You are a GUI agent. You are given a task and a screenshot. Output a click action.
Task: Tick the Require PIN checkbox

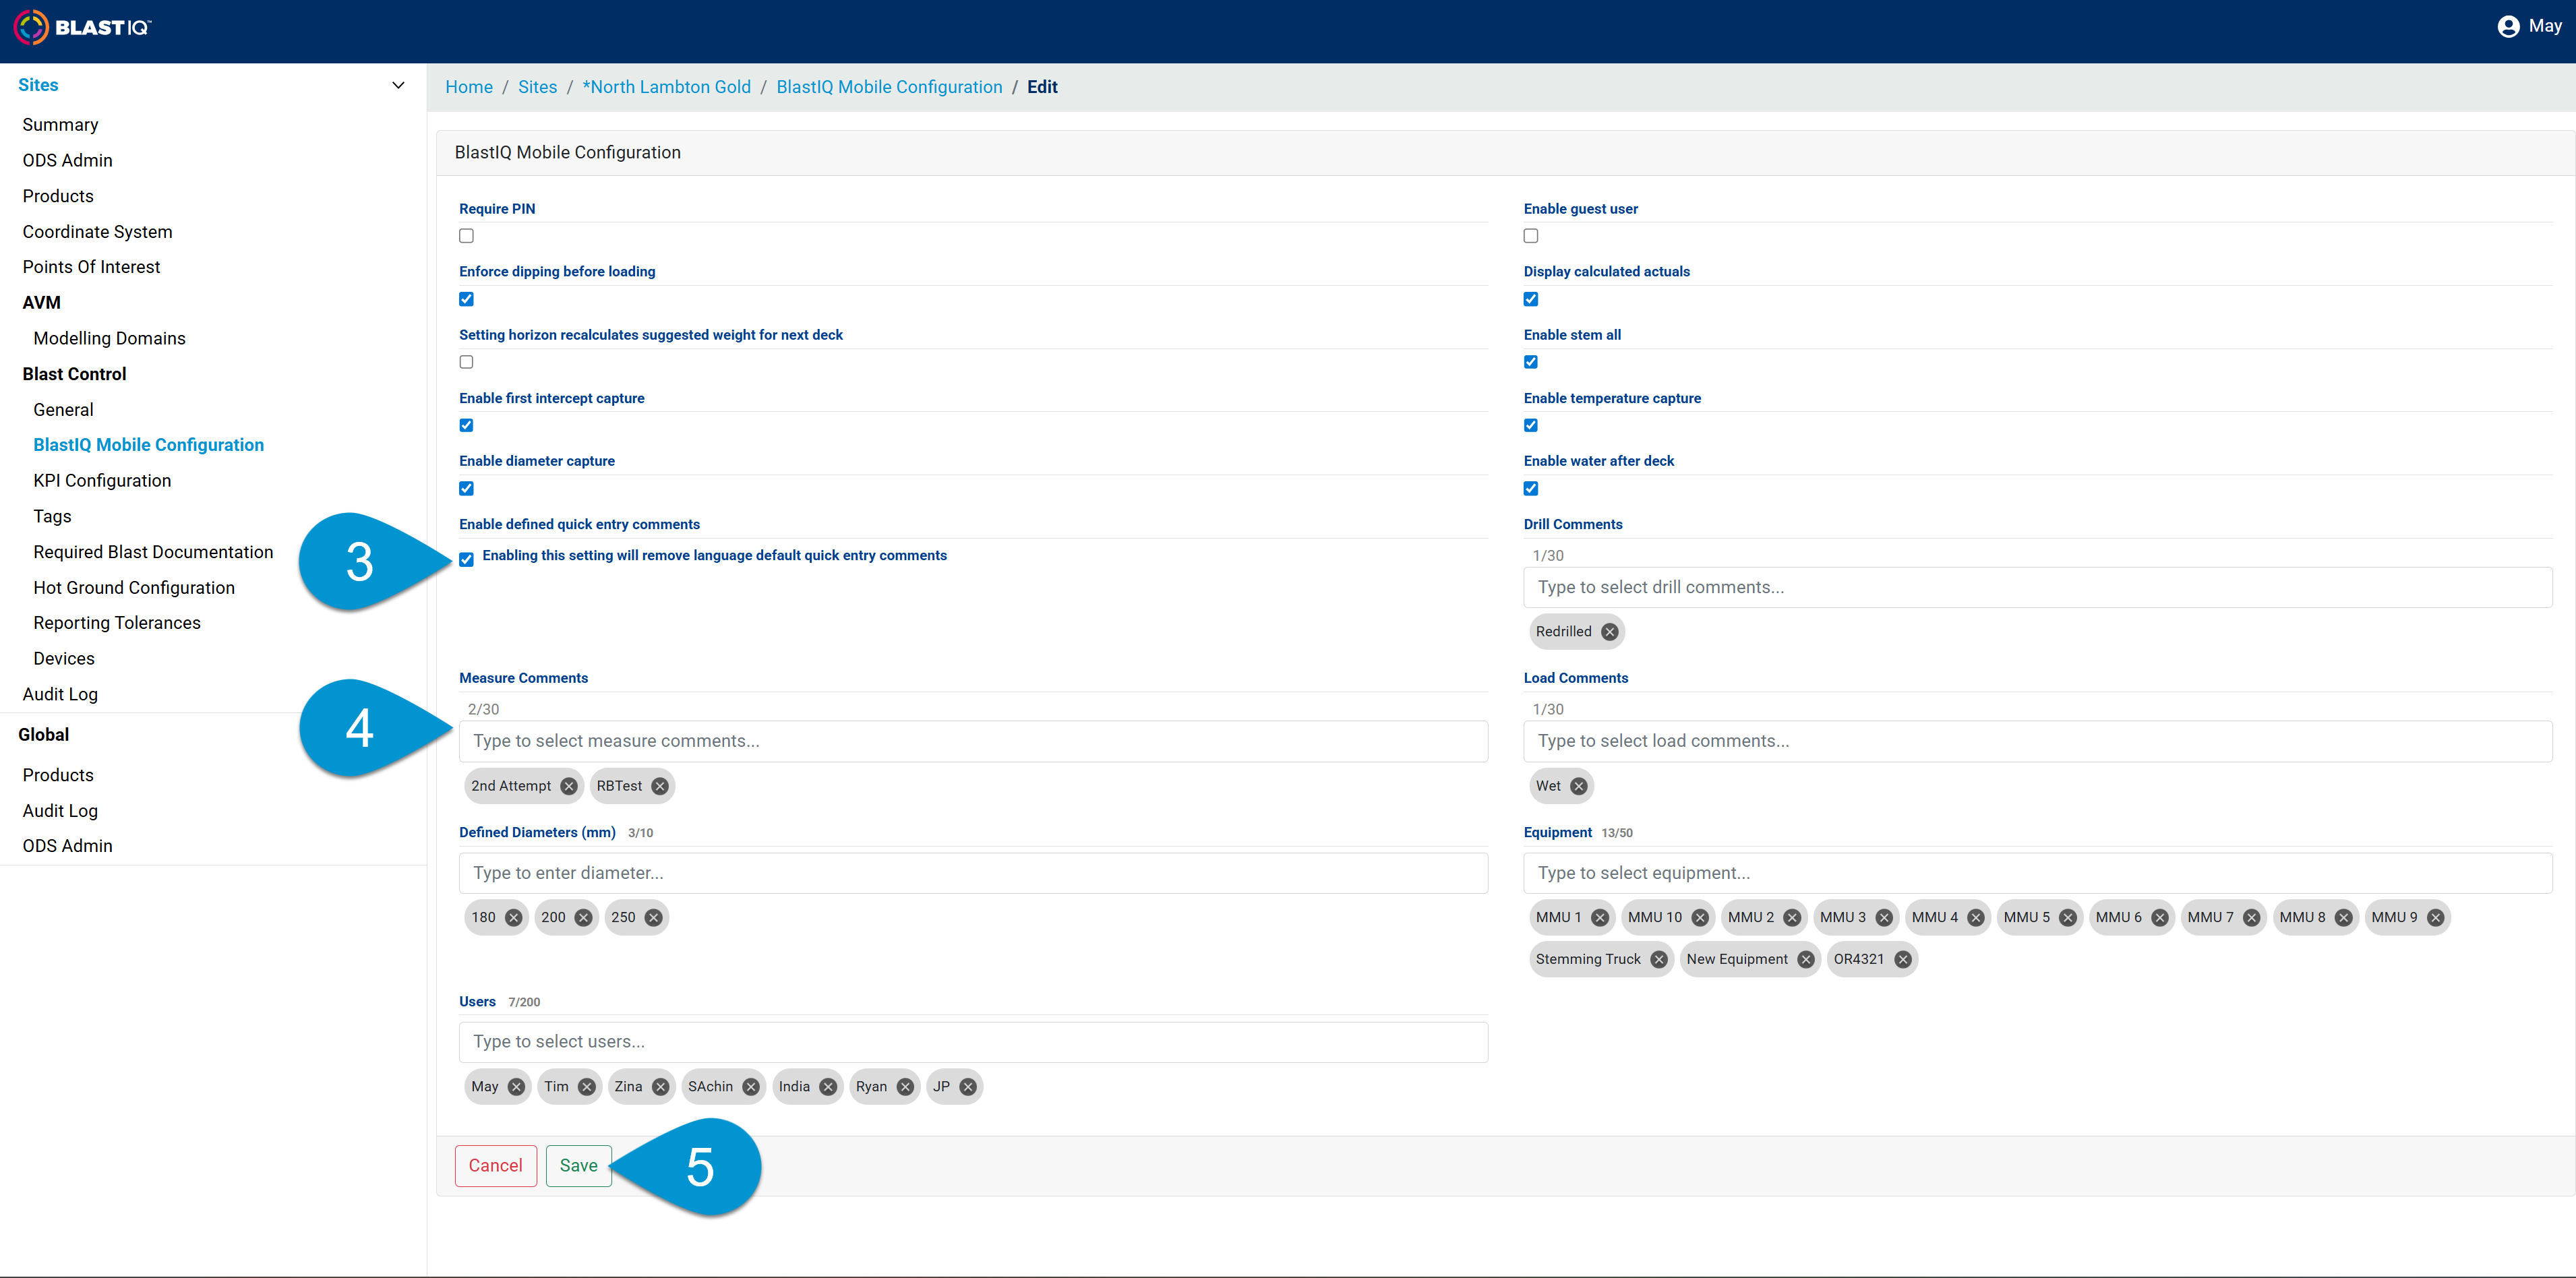(466, 236)
